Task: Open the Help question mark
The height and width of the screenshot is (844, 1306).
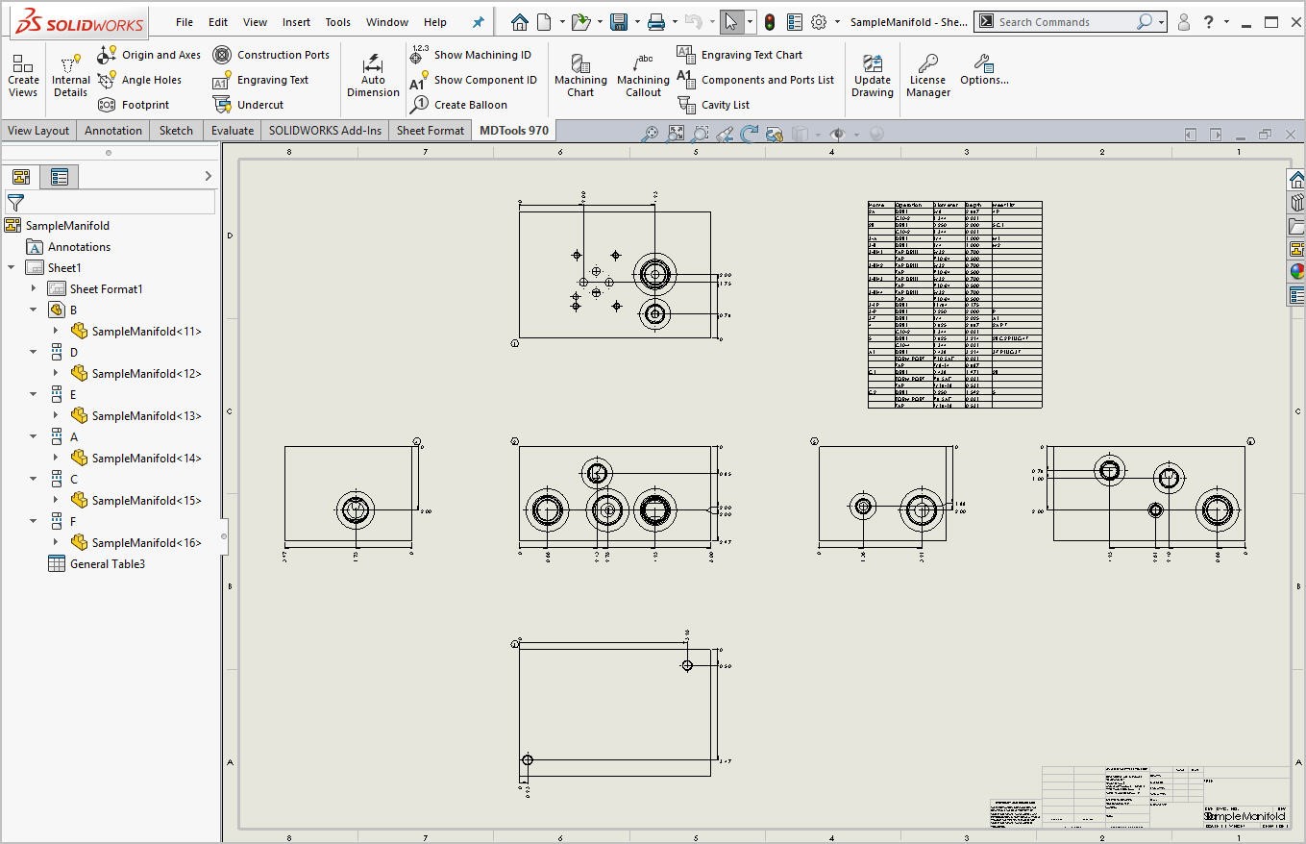Action: 1209,22
